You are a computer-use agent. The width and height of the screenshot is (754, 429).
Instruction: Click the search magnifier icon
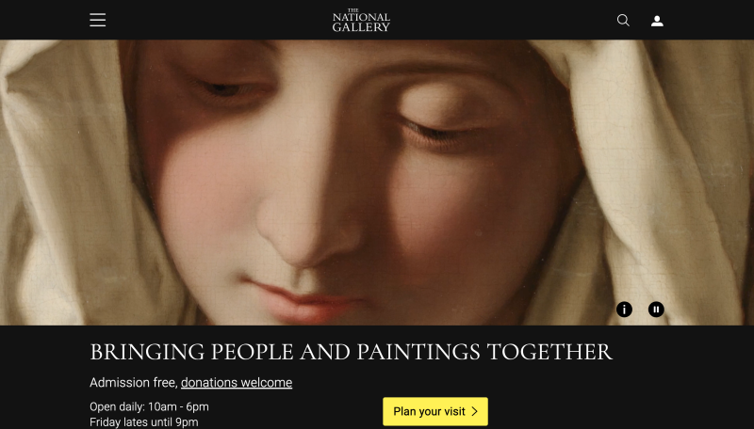[623, 20]
